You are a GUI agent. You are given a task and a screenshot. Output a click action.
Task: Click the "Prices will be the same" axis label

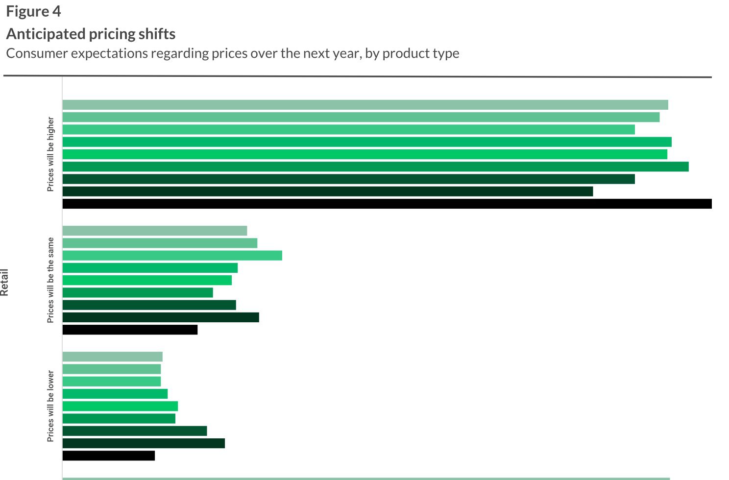pyautogui.click(x=50, y=280)
